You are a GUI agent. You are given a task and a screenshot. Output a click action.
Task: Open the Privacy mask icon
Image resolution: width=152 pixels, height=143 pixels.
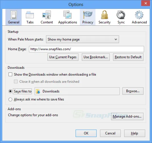[x=88, y=15]
